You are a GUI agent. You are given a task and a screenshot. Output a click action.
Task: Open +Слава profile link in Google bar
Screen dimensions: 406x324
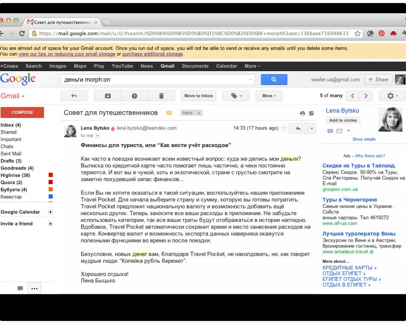(9, 66)
